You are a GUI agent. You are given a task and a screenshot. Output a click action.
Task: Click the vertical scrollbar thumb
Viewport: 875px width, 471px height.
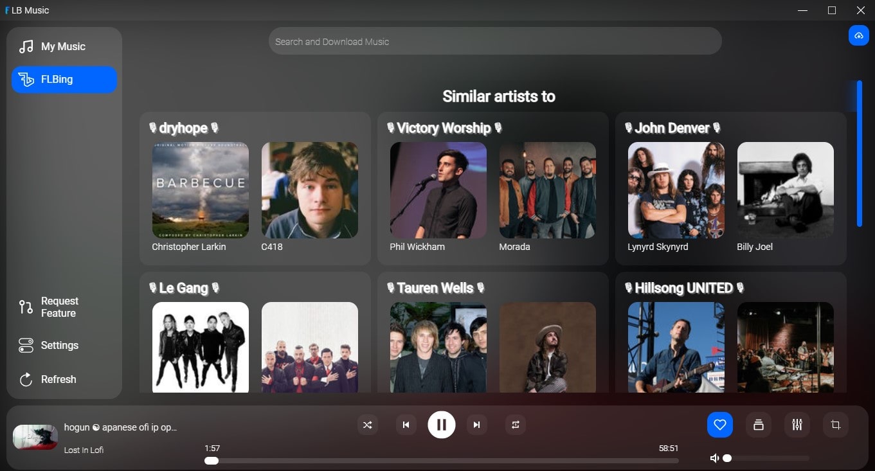tap(860, 154)
